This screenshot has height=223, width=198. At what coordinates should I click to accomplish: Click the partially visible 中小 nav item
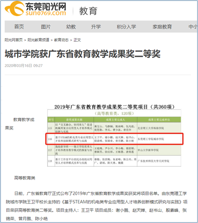(193, 27)
